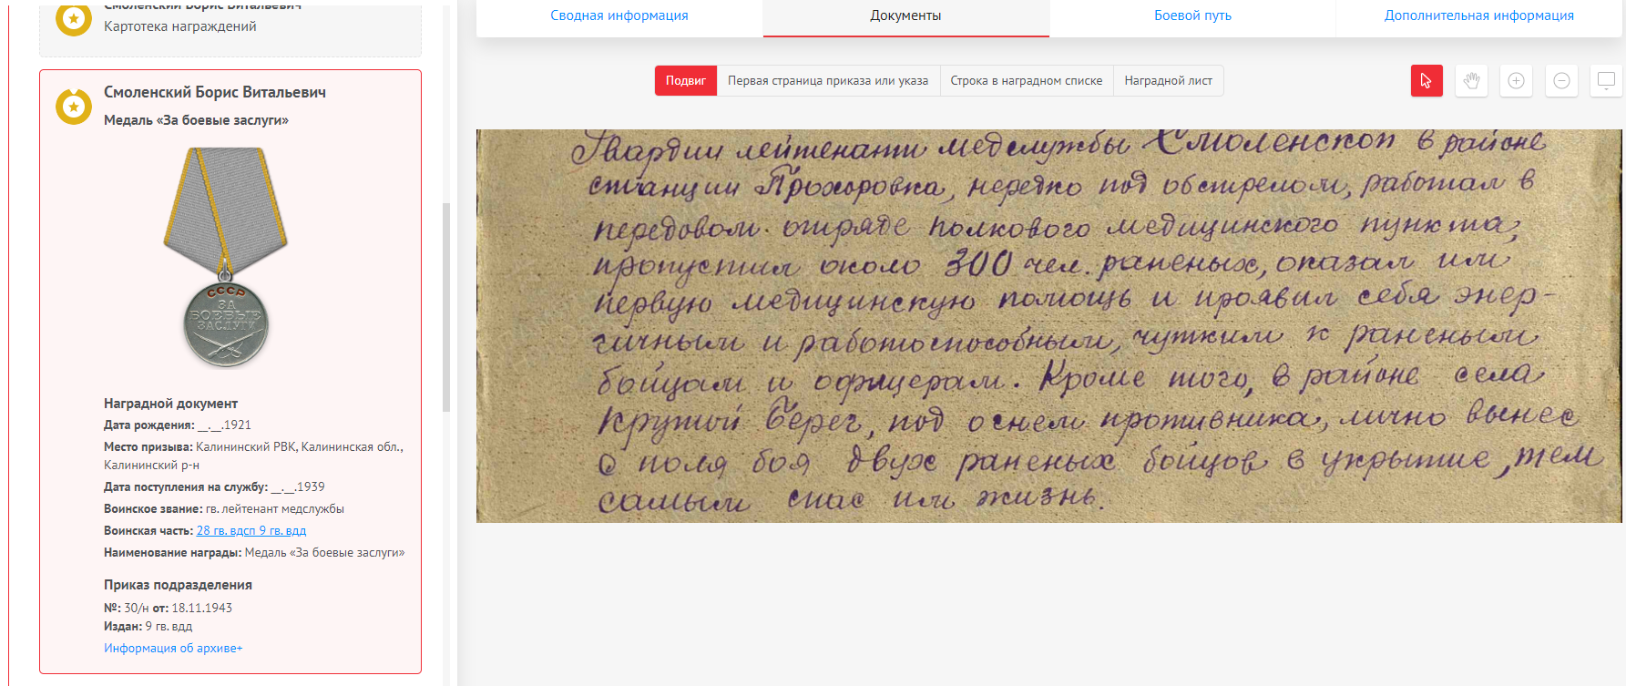This screenshot has width=1626, height=686.
Task: Select the Подвиг document view
Action: coord(685,81)
